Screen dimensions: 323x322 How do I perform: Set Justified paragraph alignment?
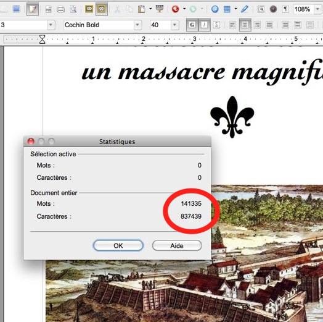point(269,25)
